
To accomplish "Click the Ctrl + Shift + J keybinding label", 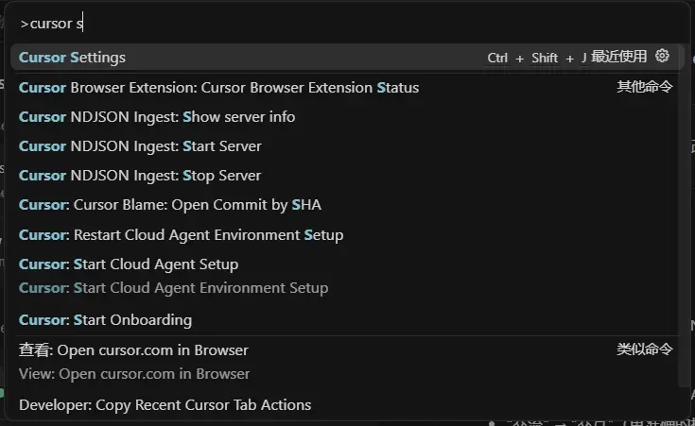I will (x=537, y=58).
